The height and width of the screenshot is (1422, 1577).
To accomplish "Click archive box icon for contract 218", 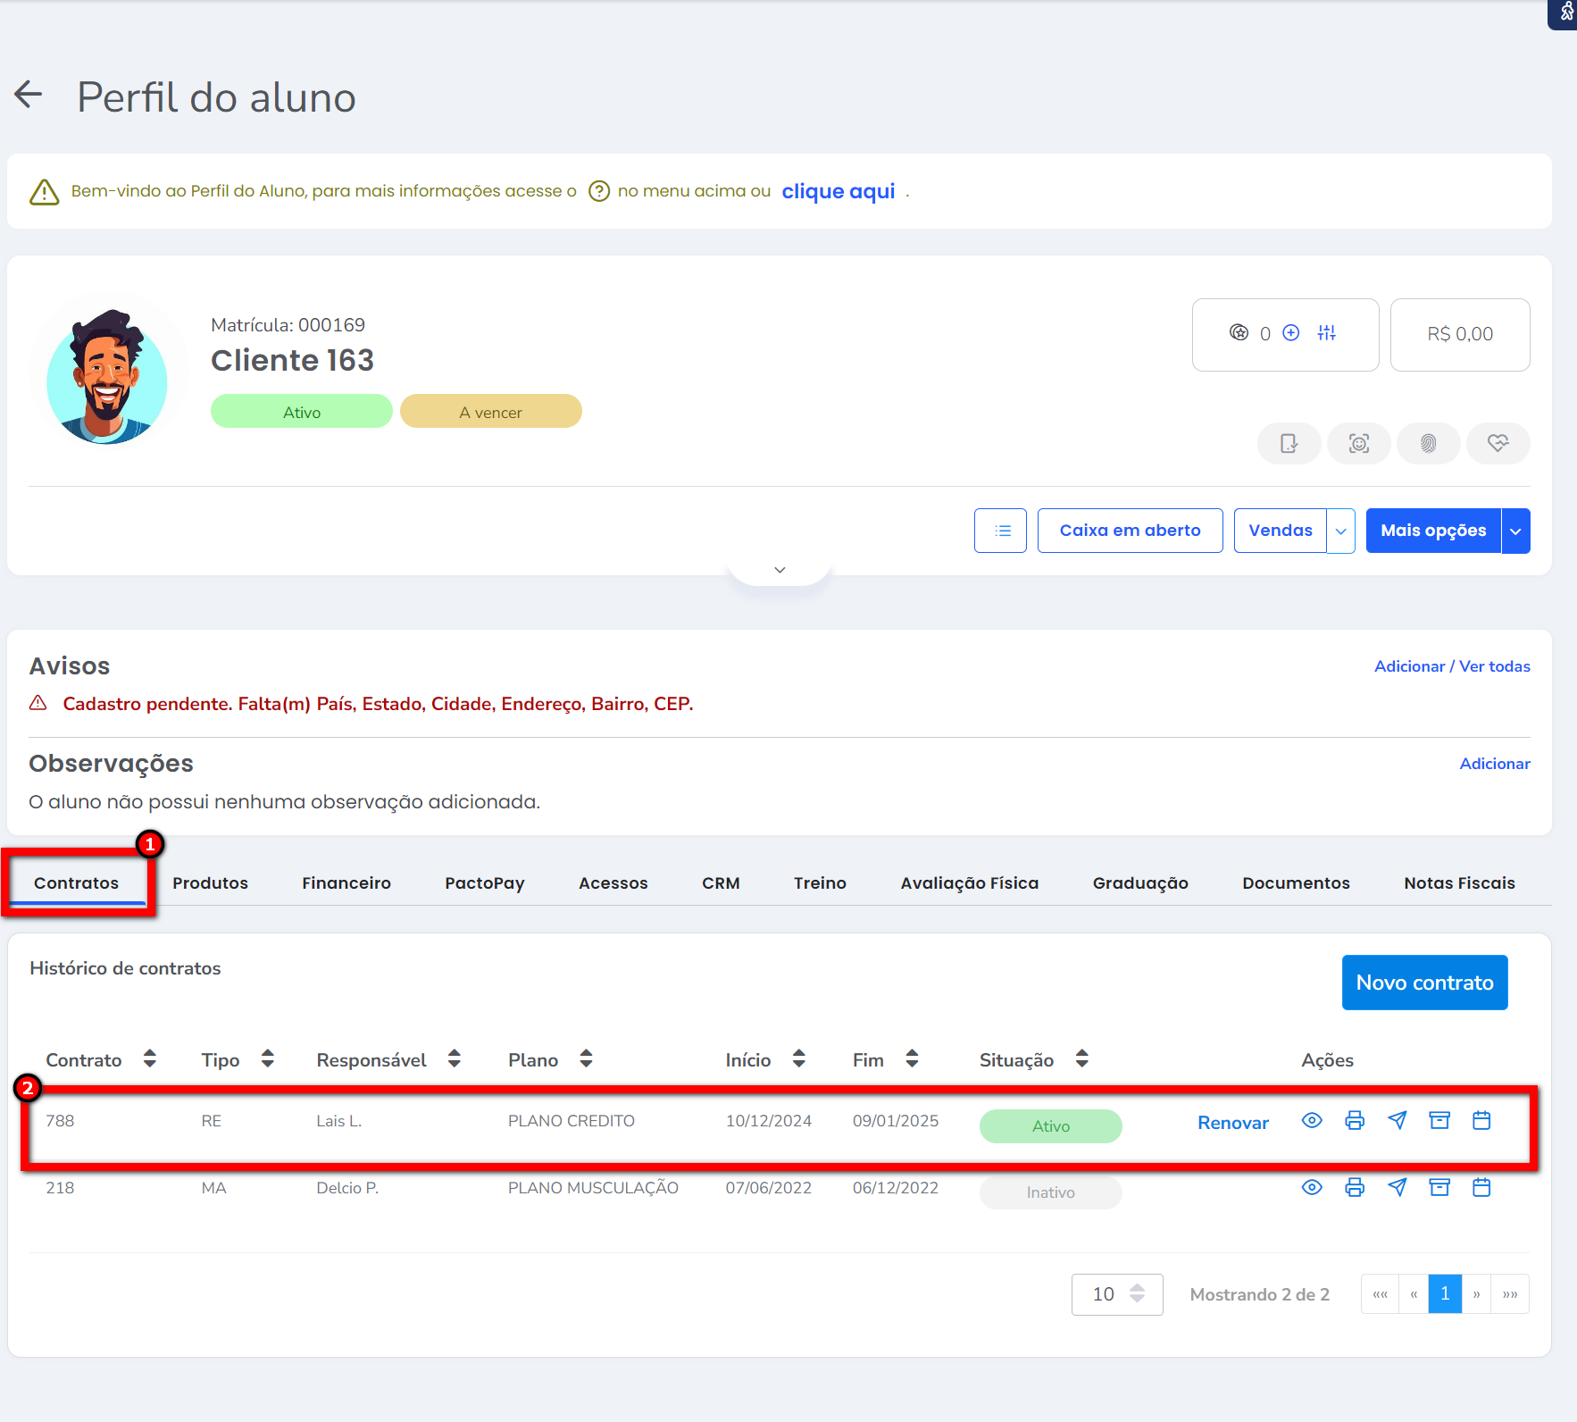I will 1439,1188.
